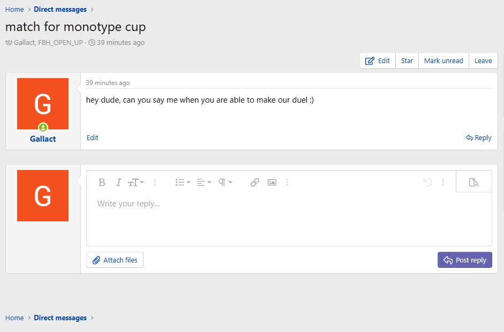This screenshot has width=504, height=332.
Task: Open more options beside the undo icon
Action: pyautogui.click(x=443, y=182)
